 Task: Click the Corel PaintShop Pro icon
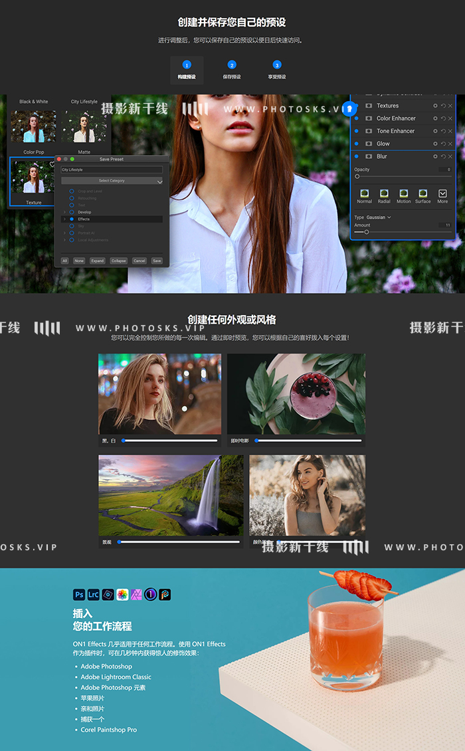point(165,595)
